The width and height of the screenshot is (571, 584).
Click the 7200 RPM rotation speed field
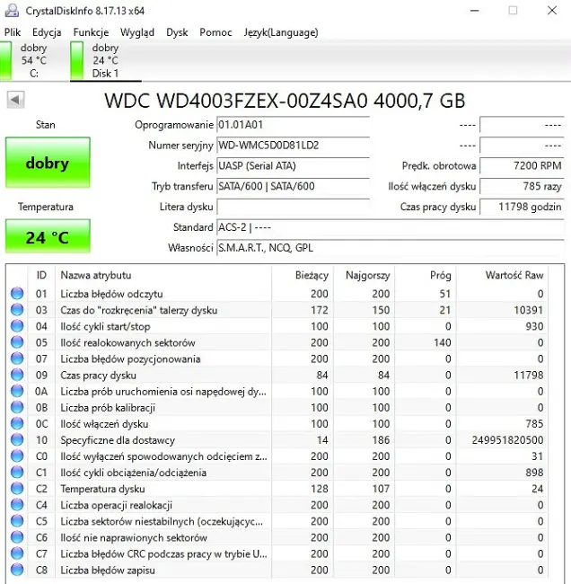[522, 165]
